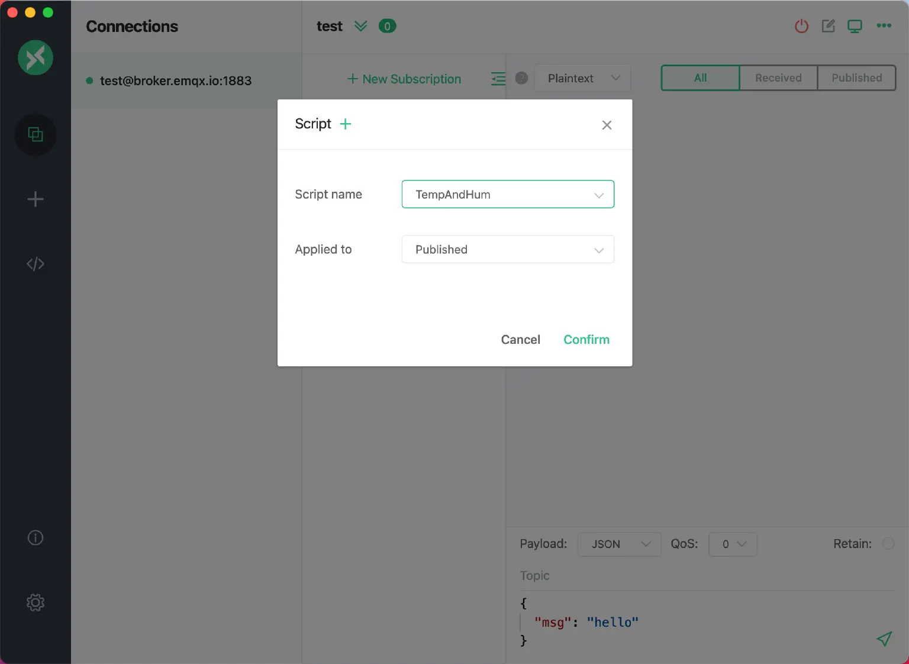The height and width of the screenshot is (664, 909).
Task: Toggle the Retain radio option
Action: [888, 544]
